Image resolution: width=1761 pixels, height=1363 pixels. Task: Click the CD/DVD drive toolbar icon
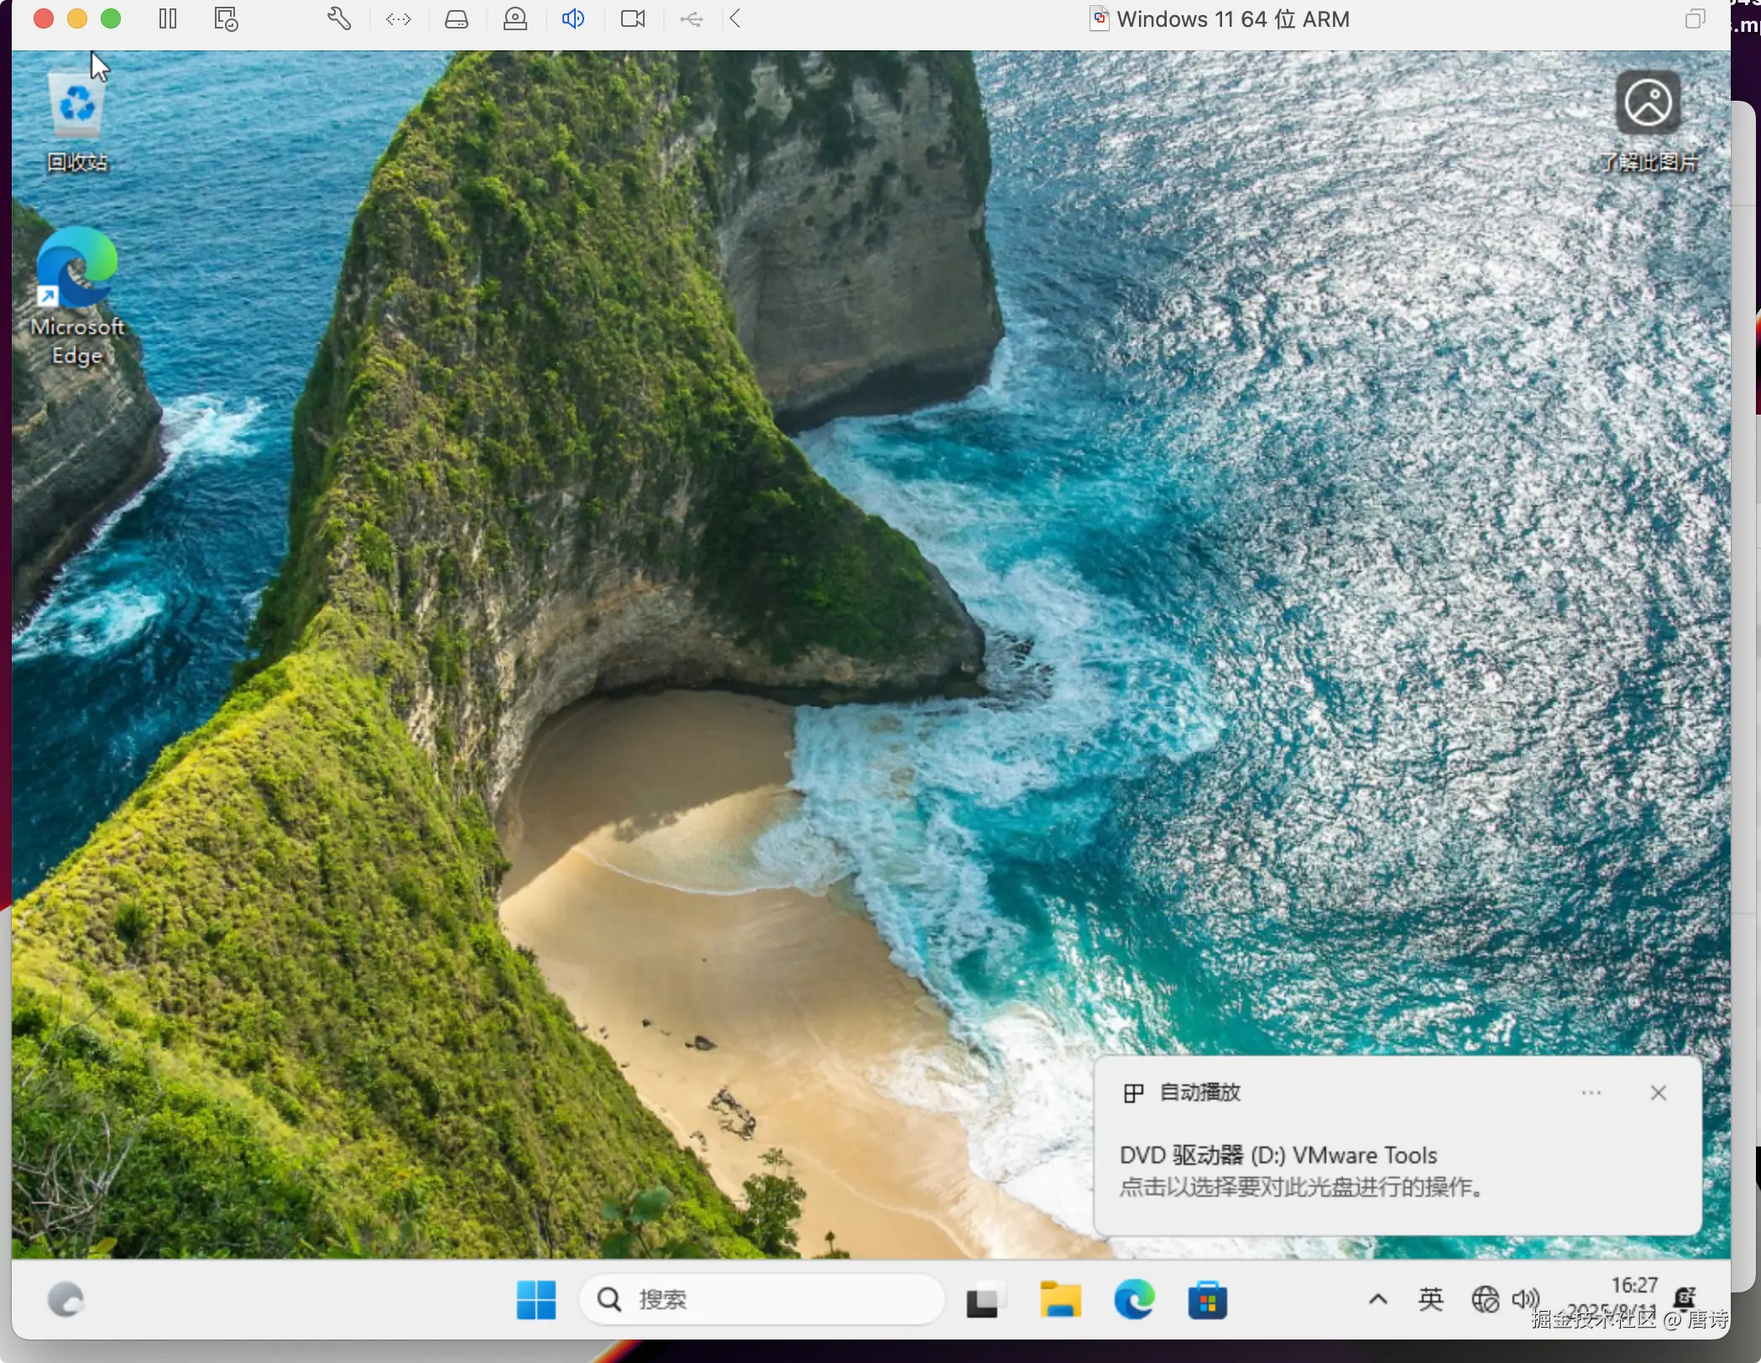515,18
